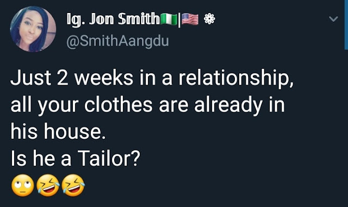Click the word "already" in tweet

pos(228,106)
